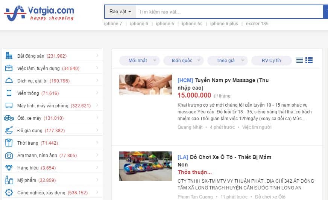This screenshot has height=200, width=328.
Task: Expand Việc làm, tuyển dụng category arrow
Action: coord(97,68)
